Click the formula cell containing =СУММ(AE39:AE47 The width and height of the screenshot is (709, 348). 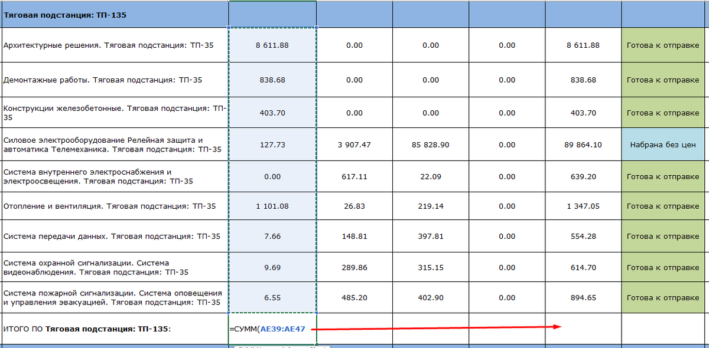[272, 329]
